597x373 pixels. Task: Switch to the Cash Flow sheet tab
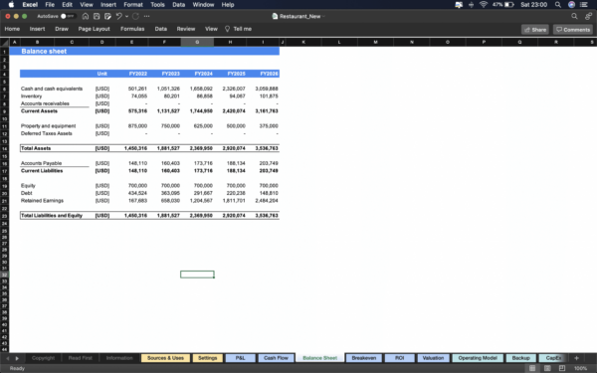coord(276,358)
